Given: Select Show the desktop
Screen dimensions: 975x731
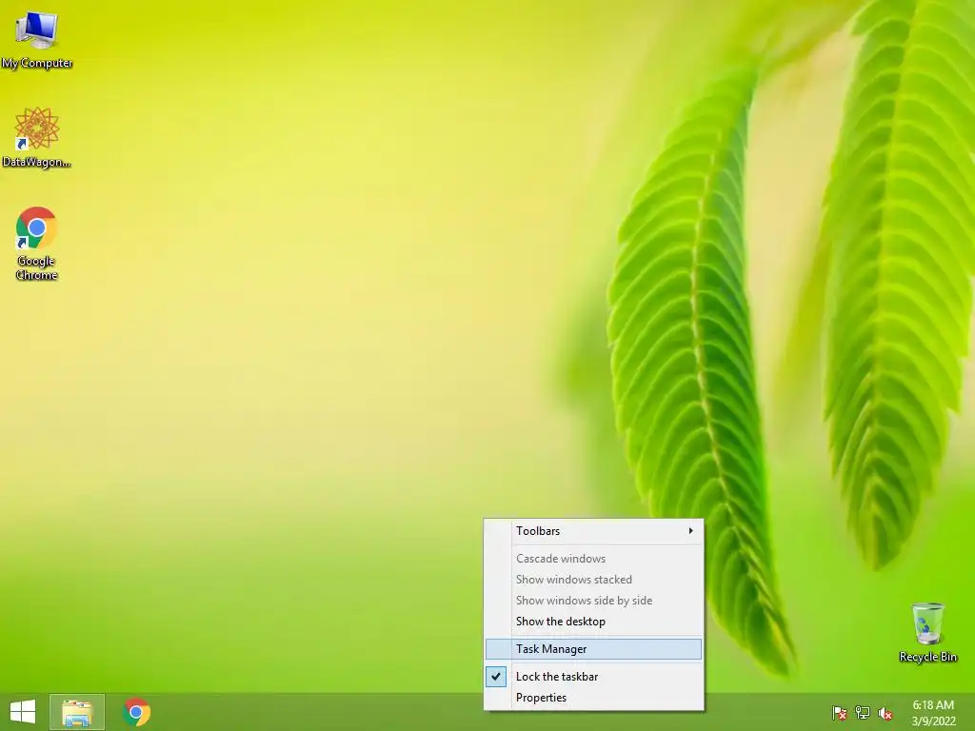Looking at the screenshot, I should (x=594, y=622).
